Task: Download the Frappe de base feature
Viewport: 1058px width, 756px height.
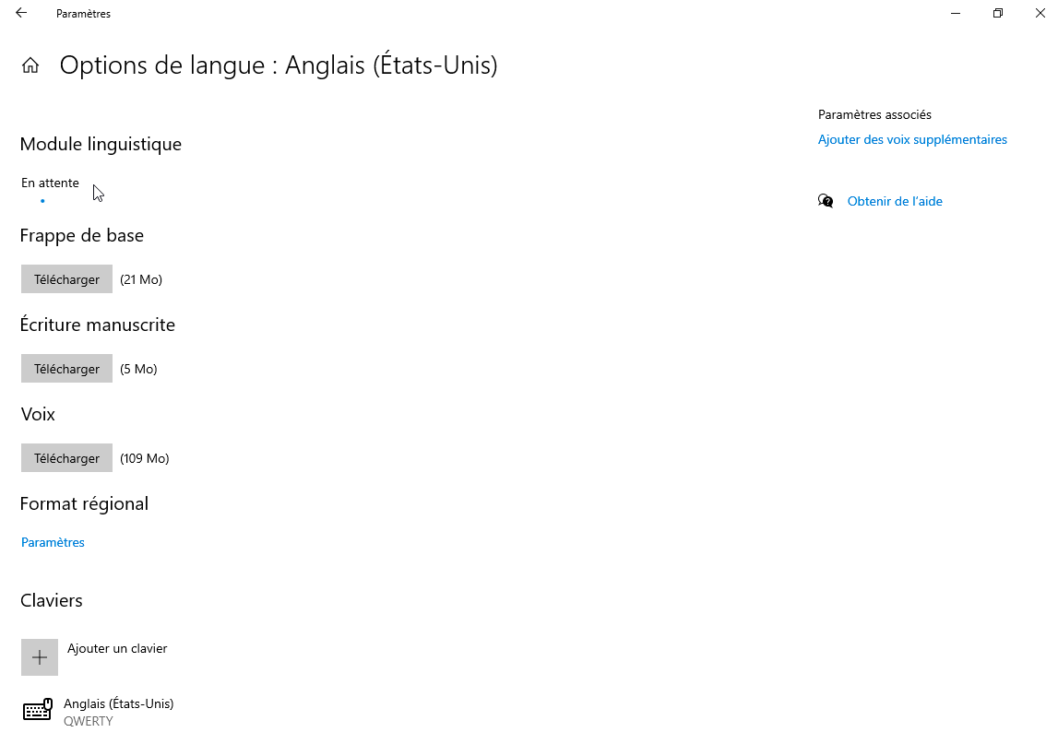Action: click(x=66, y=279)
